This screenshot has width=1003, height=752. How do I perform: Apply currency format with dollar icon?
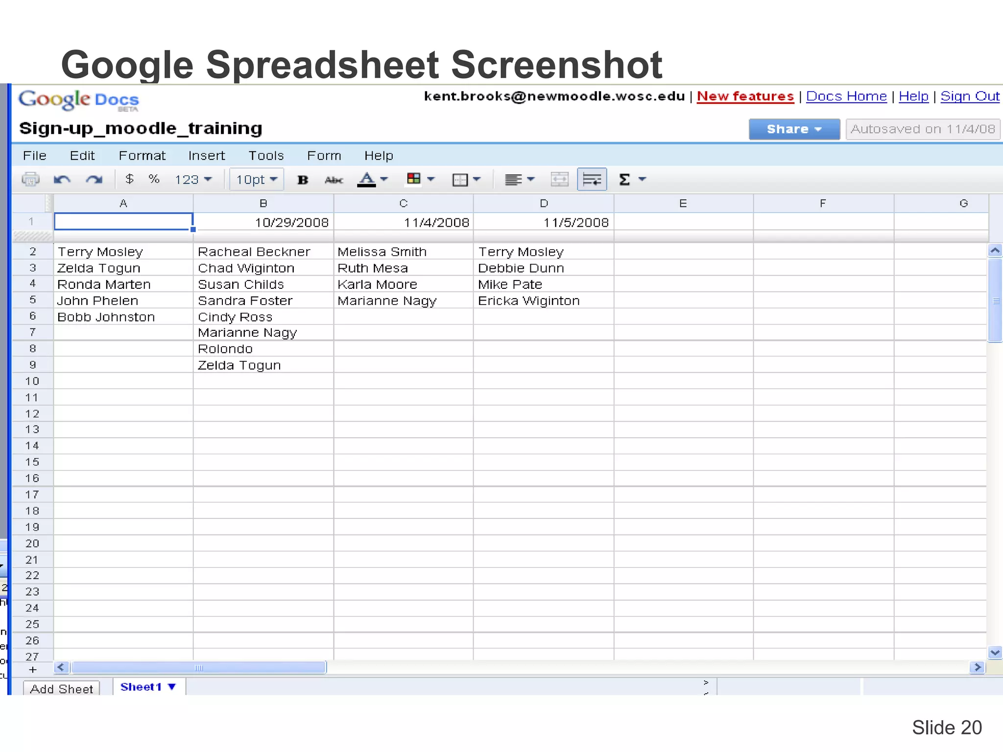tap(129, 179)
